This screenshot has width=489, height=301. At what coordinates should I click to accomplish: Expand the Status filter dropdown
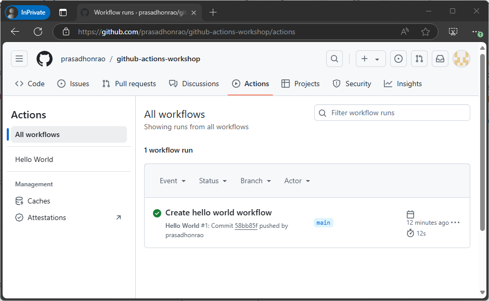tap(213, 181)
